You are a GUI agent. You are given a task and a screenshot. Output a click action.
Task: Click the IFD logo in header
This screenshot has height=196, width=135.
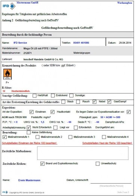9,6
